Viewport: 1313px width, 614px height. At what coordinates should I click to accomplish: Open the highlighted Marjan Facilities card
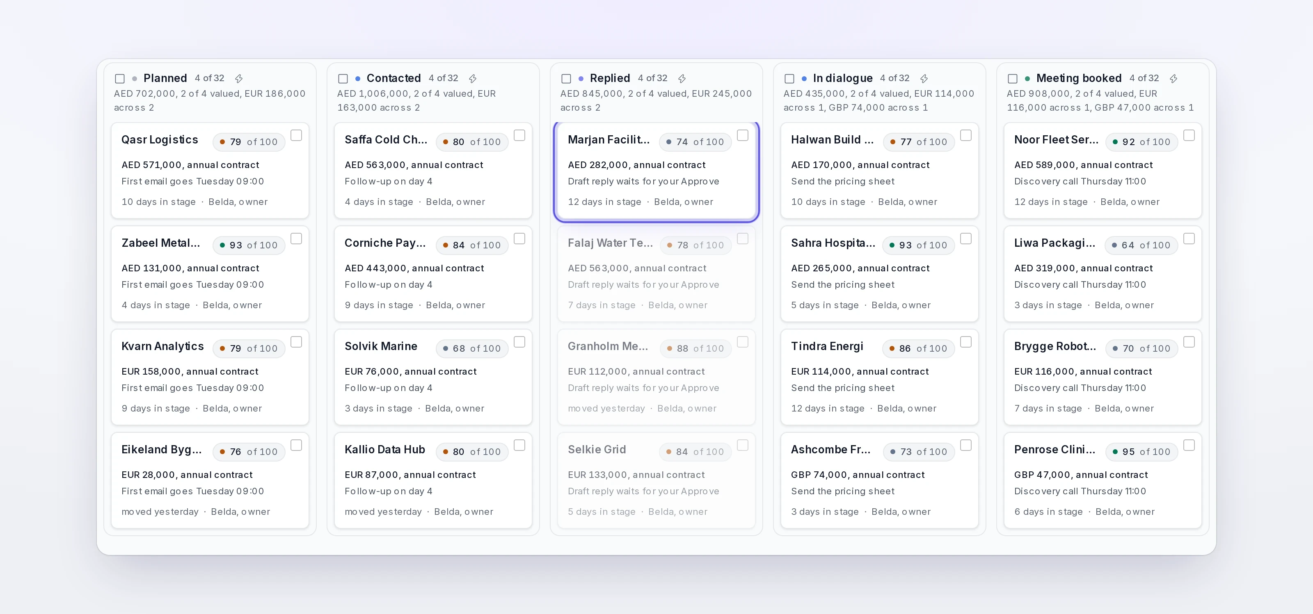point(656,171)
